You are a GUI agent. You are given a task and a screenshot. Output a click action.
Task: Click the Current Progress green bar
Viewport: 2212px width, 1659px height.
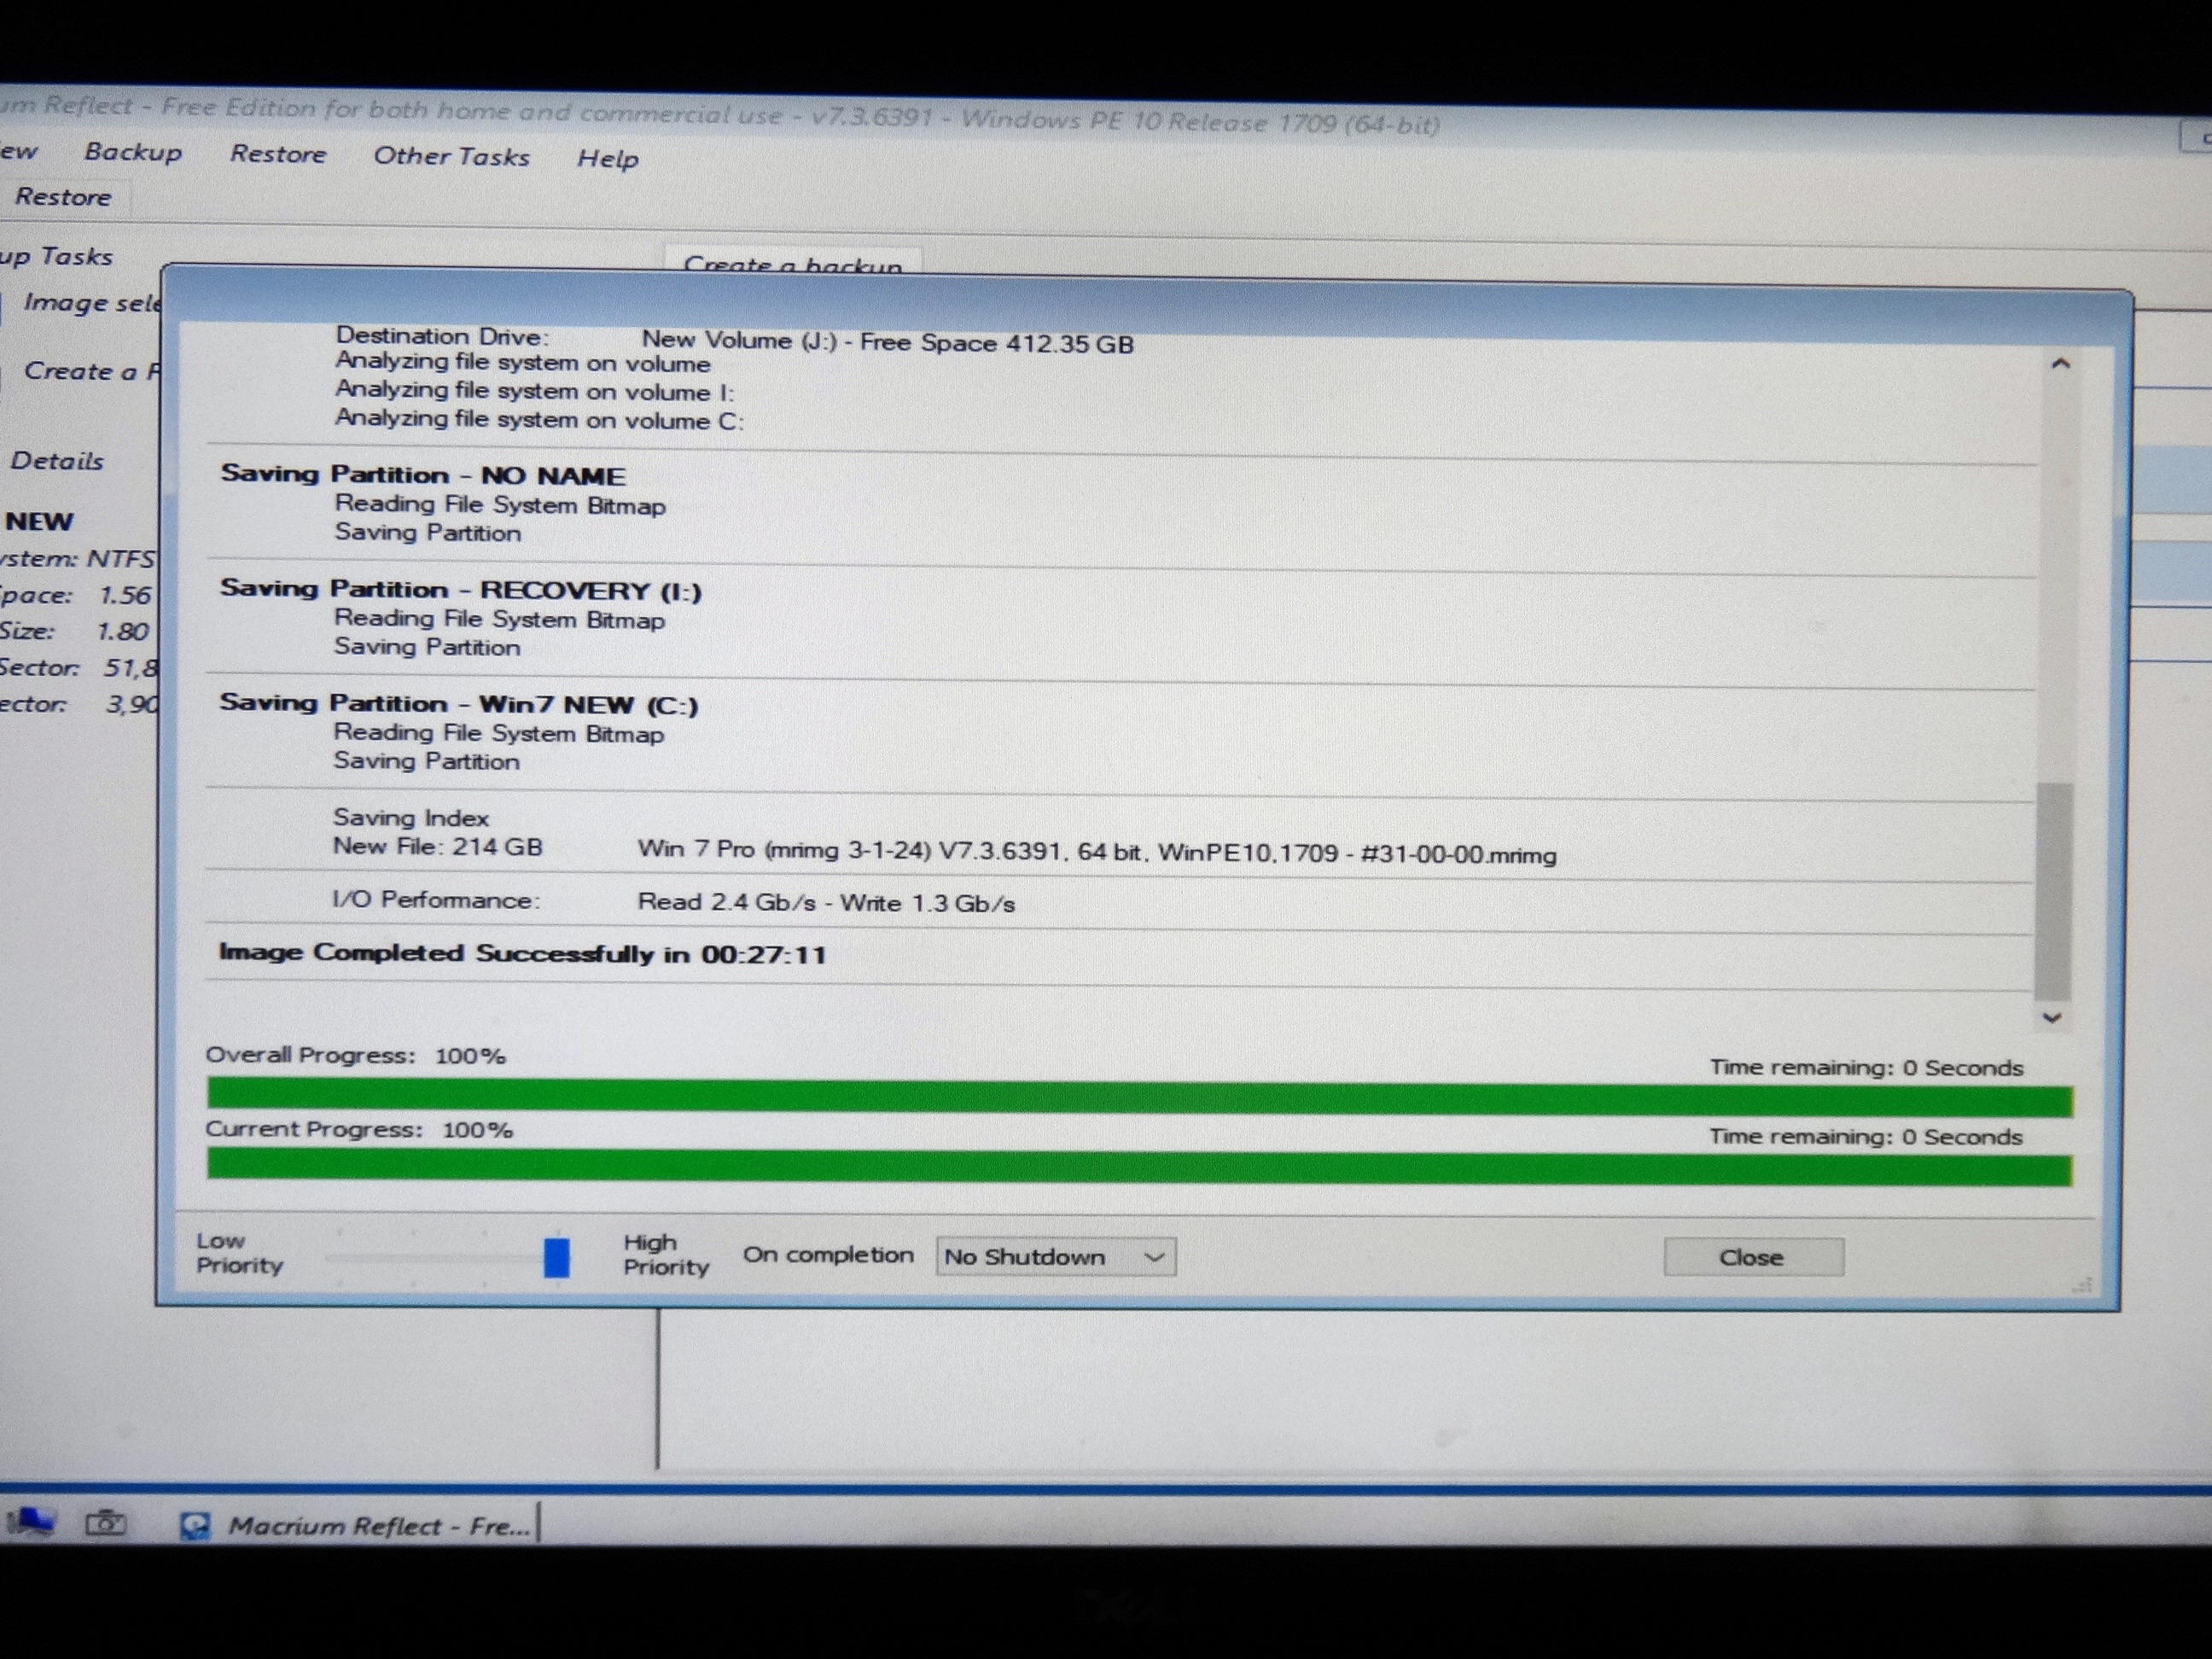(x=1139, y=1167)
